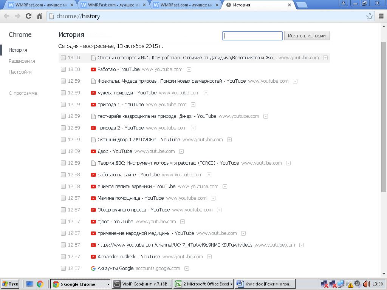Click the vertical scrollbar thumb
This screenshot has height=290, width=387.
tap(384, 117)
